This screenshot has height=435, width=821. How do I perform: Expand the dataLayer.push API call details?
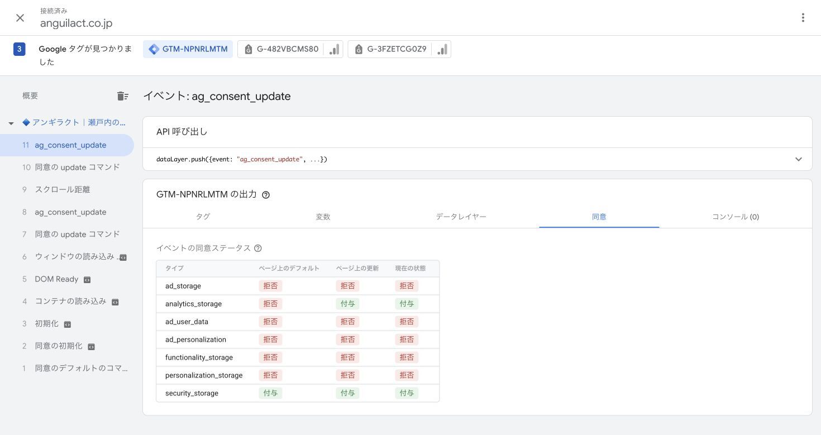pos(798,159)
